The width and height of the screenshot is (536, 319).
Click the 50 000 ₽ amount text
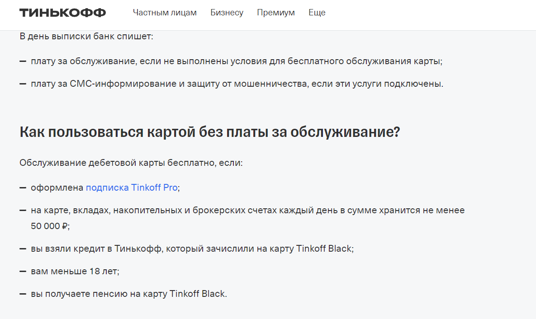point(50,226)
